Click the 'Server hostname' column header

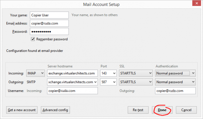point(60,66)
